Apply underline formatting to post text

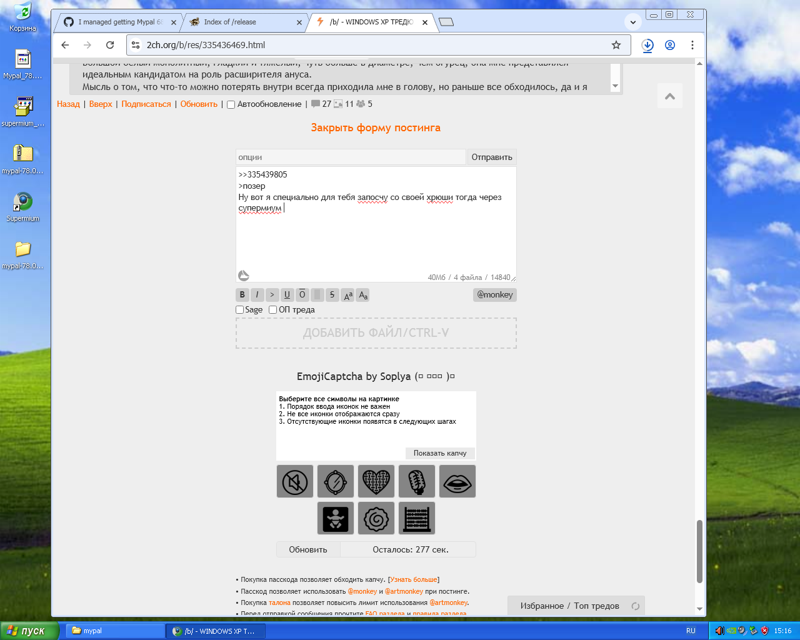coord(287,295)
